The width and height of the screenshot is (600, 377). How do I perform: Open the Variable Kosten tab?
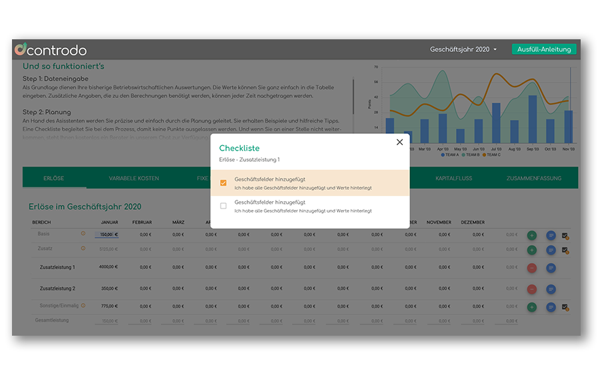134,179
